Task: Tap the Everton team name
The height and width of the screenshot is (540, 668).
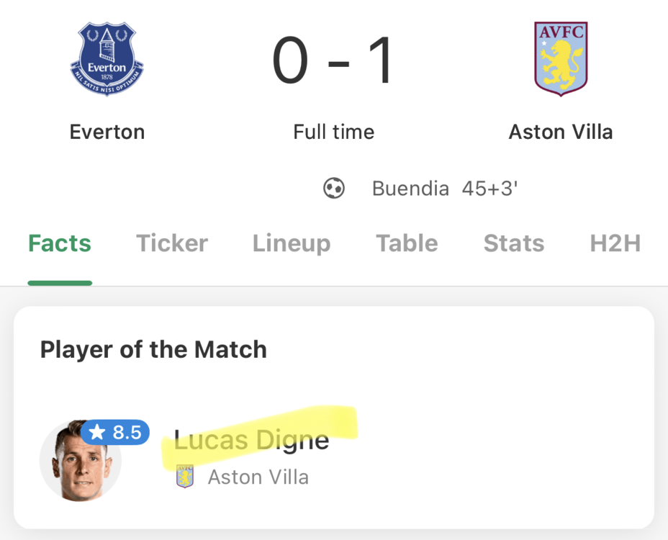Action: (107, 132)
